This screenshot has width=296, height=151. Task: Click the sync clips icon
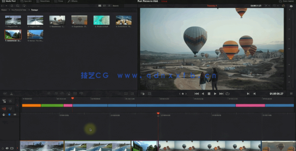[x=24, y=6]
